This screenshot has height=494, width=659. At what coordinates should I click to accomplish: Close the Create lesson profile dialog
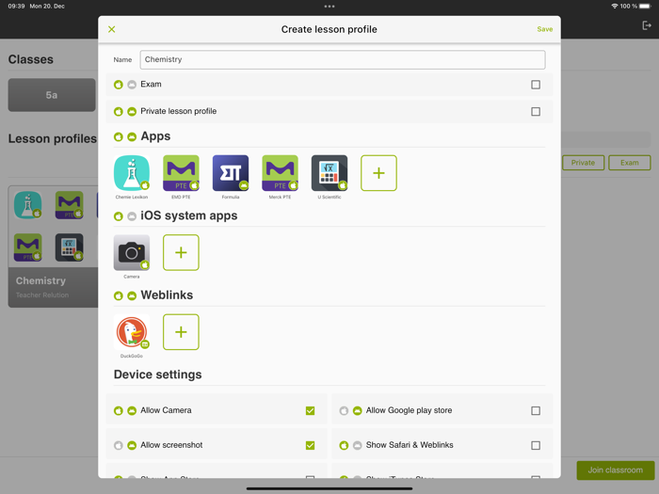(x=111, y=29)
